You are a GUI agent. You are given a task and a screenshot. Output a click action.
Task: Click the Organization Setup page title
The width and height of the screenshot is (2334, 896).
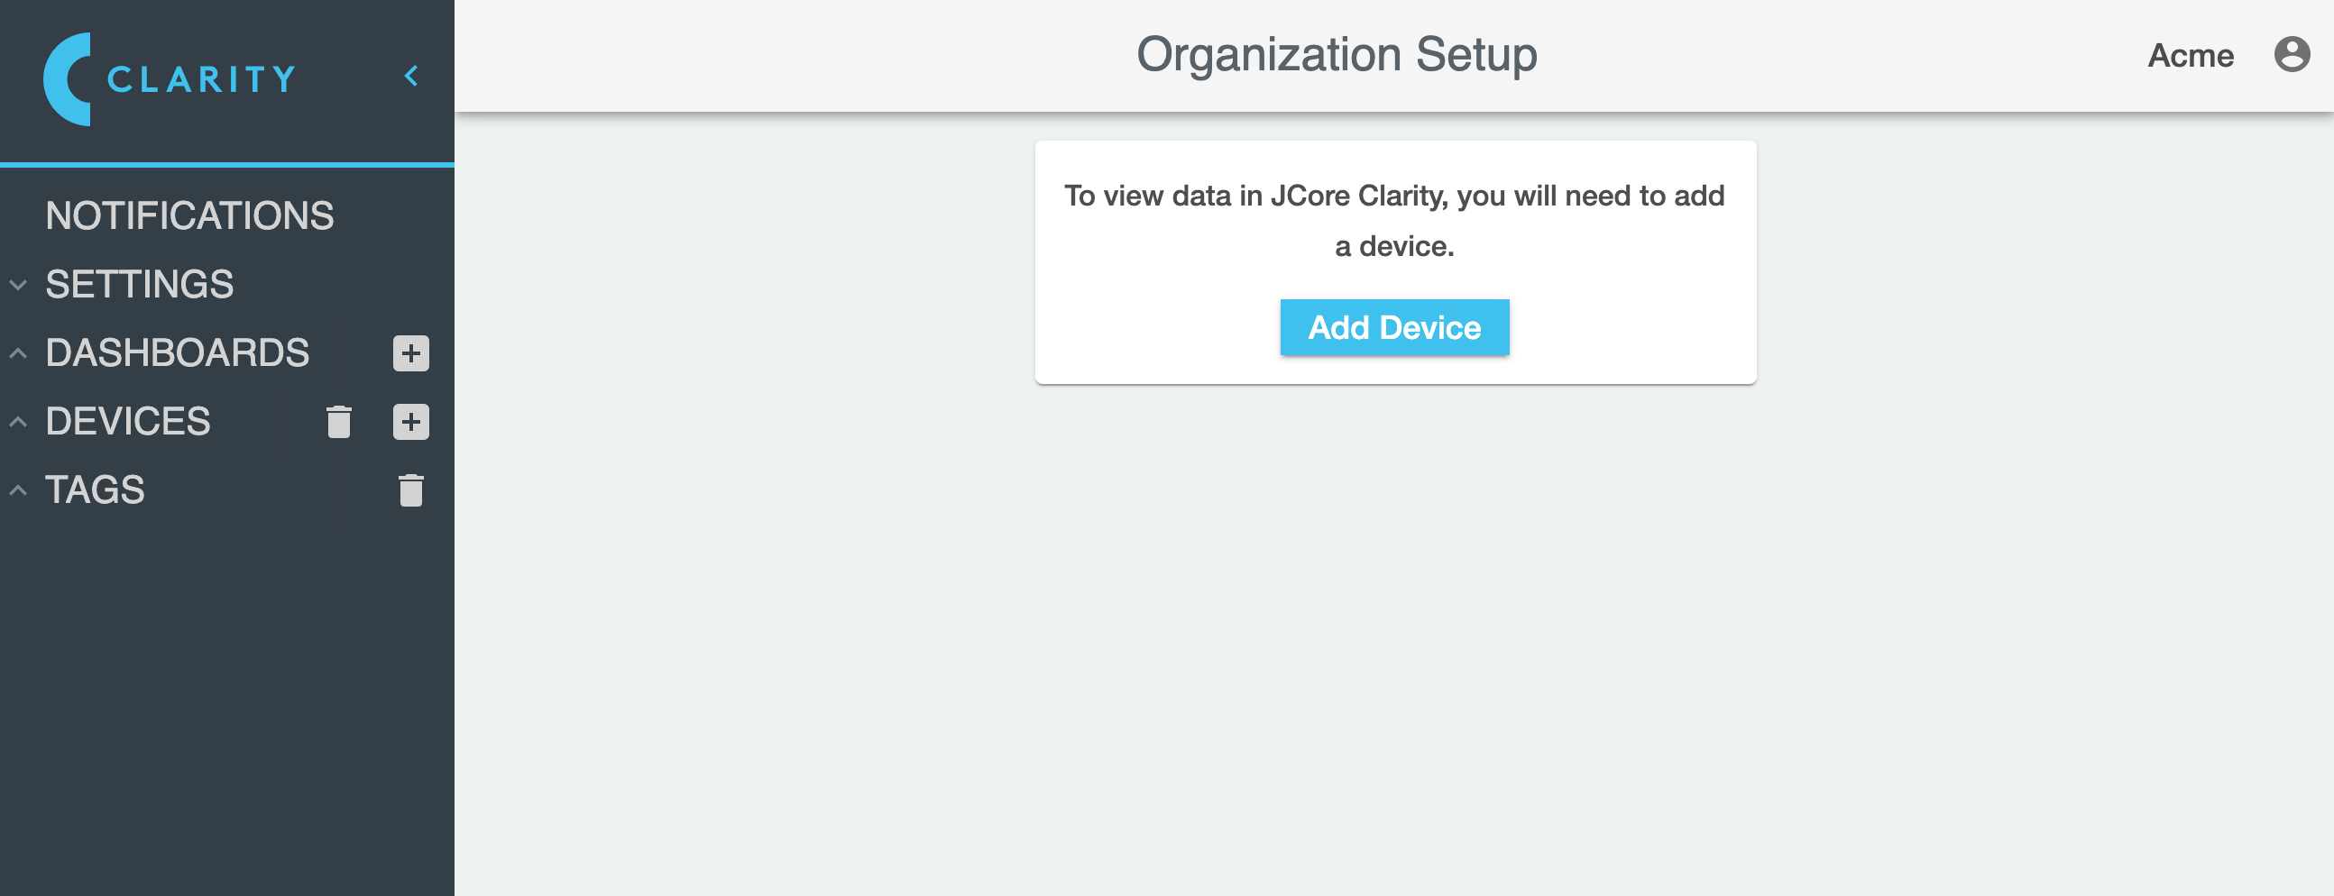click(x=1337, y=54)
